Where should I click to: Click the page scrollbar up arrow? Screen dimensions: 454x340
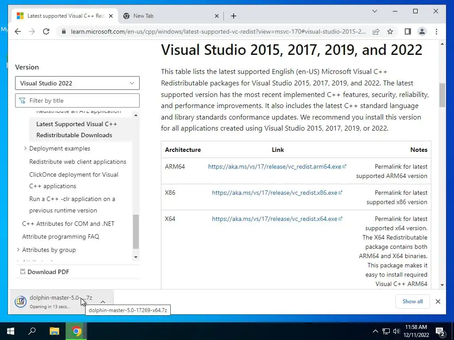pyautogui.click(x=442, y=44)
